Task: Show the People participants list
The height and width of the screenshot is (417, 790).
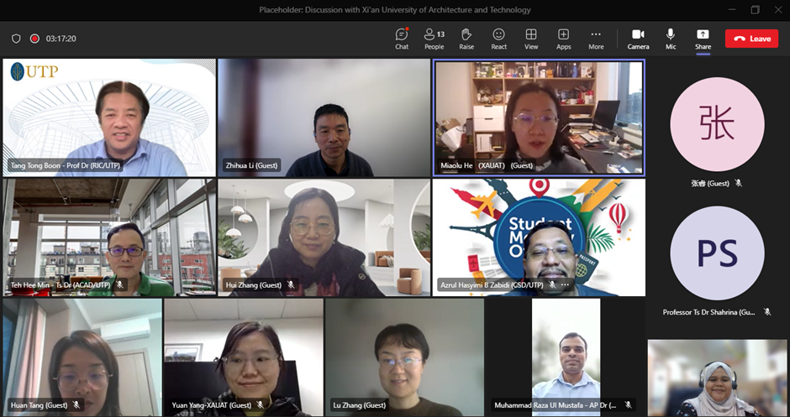Action: click(434, 38)
